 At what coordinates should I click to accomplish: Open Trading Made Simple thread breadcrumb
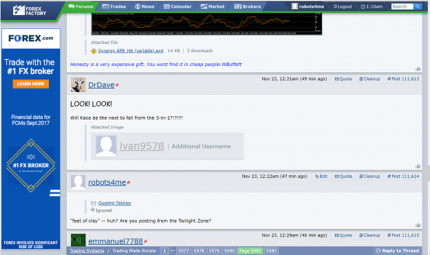point(134,251)
